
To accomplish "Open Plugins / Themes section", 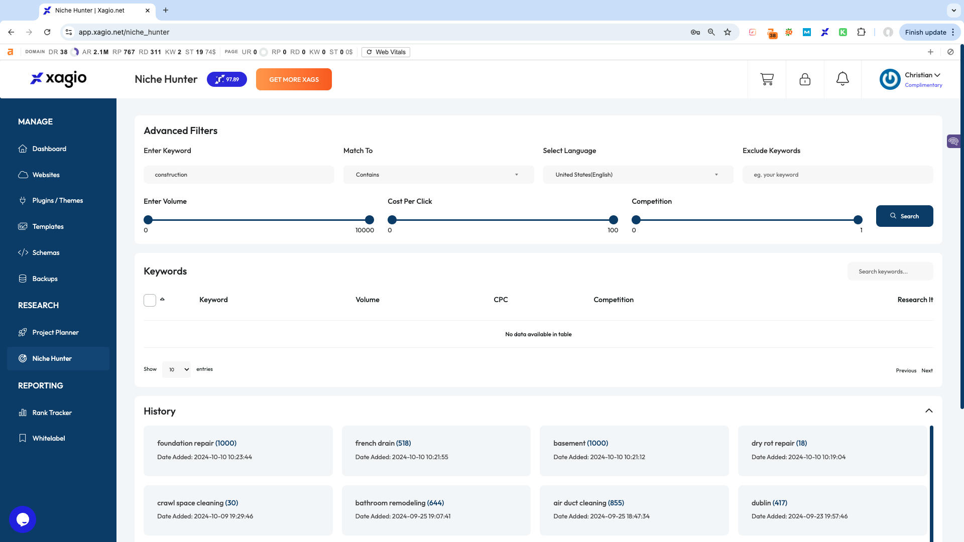I will (57, 200).
